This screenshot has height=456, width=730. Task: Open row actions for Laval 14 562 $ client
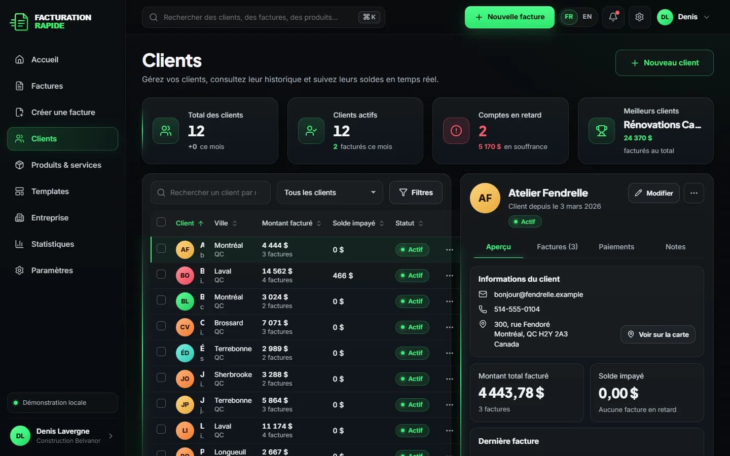click(x=449, y=276)
